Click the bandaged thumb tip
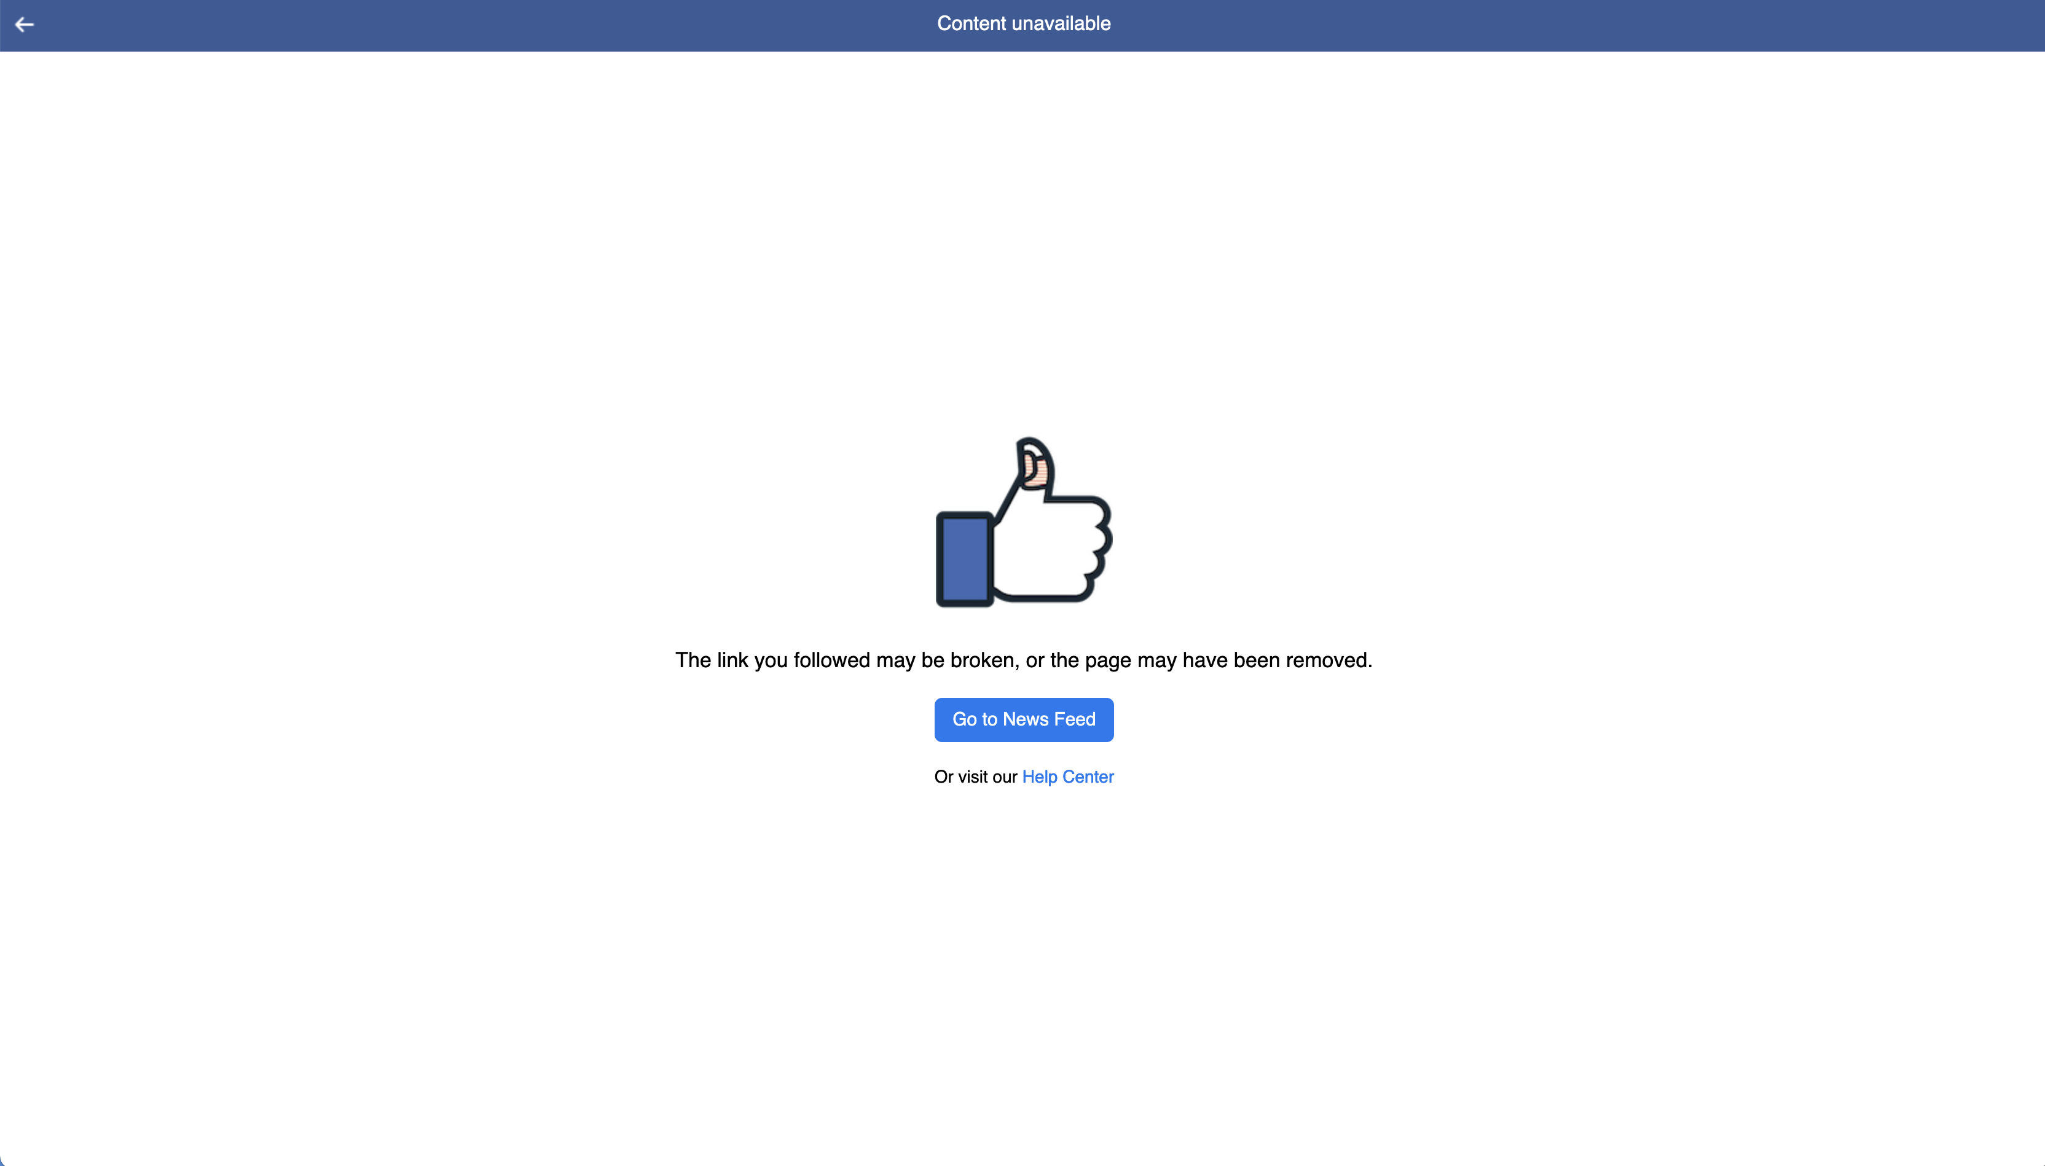 tap(1034, 465)
